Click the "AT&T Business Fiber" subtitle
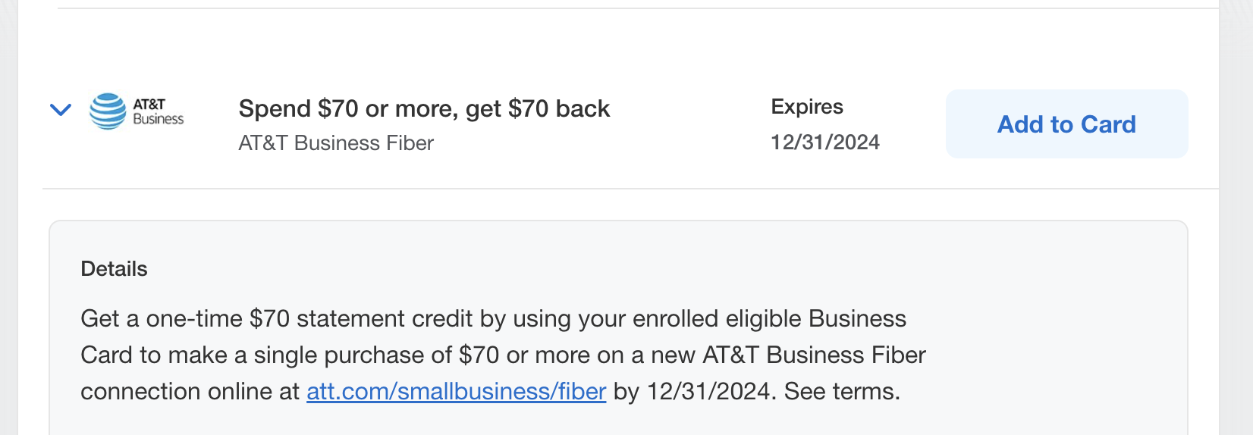The image size is (1253, 435). (x=336, y=143)
